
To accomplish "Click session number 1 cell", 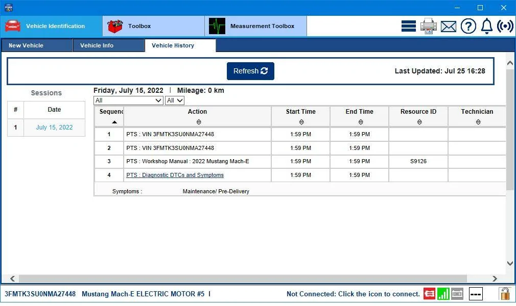I will (15, 127).
